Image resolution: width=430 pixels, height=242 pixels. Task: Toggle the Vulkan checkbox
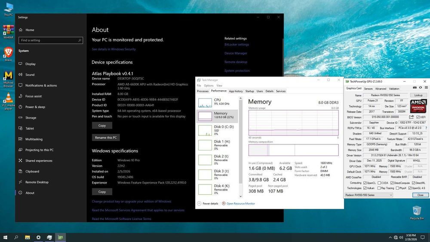[x=365, y=188]
